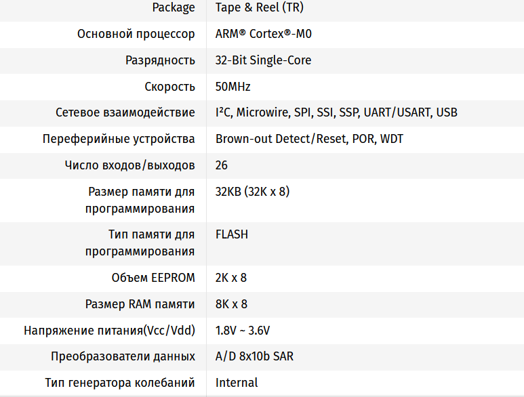Click the '1.8V ~ 3.6V' voltage value
Image resolution: width=524 pixels, height=397 pixels.
[x=243, y=331]
